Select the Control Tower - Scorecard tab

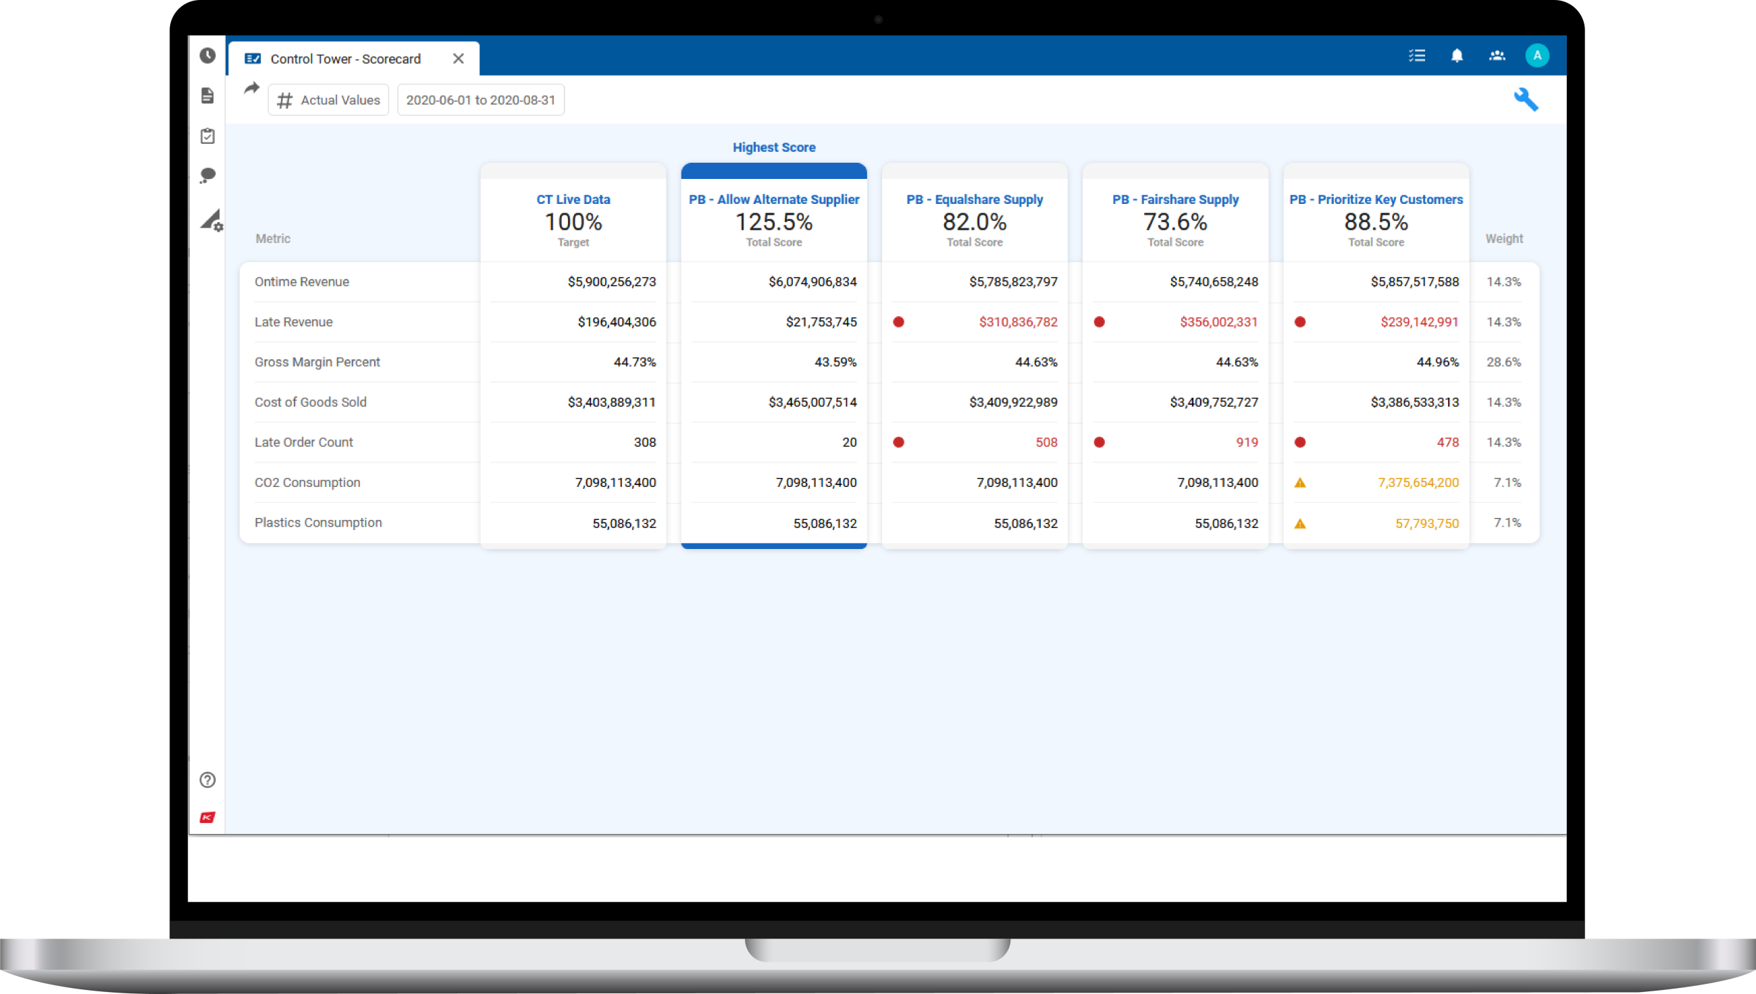344,59
